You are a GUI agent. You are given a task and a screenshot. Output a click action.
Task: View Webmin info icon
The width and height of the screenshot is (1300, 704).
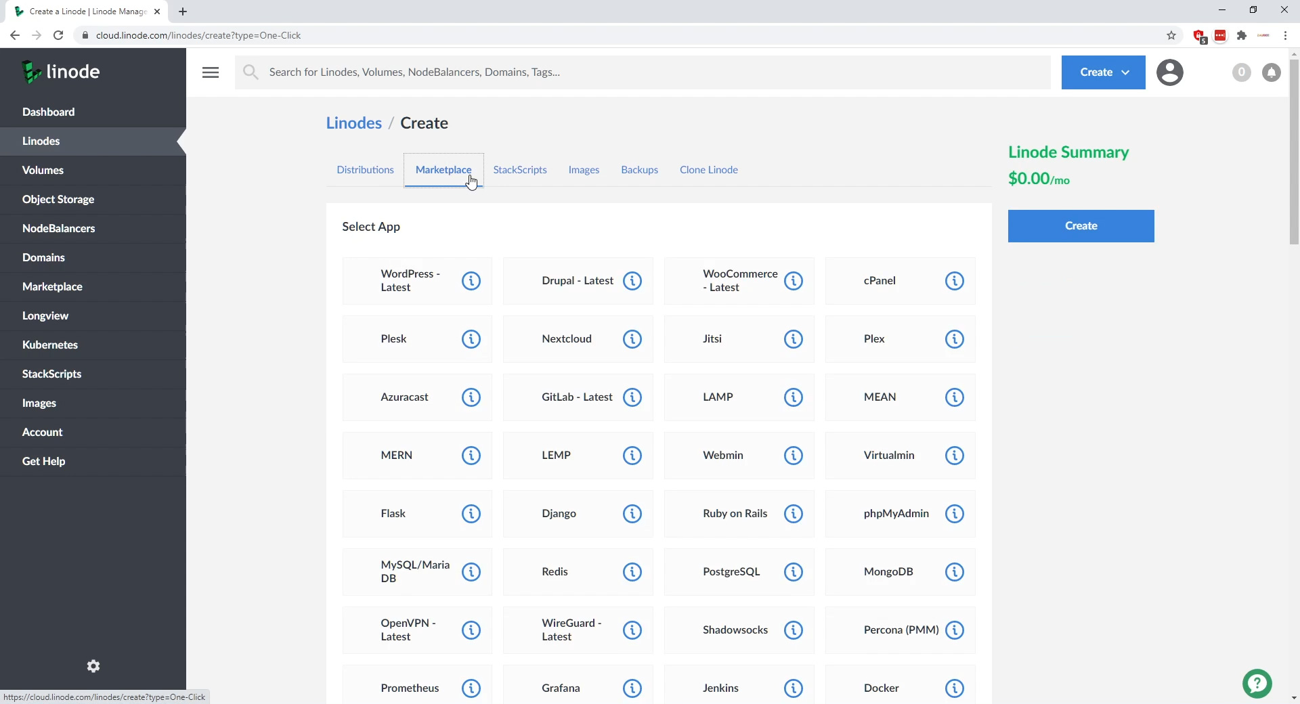[x=794, y=456]
